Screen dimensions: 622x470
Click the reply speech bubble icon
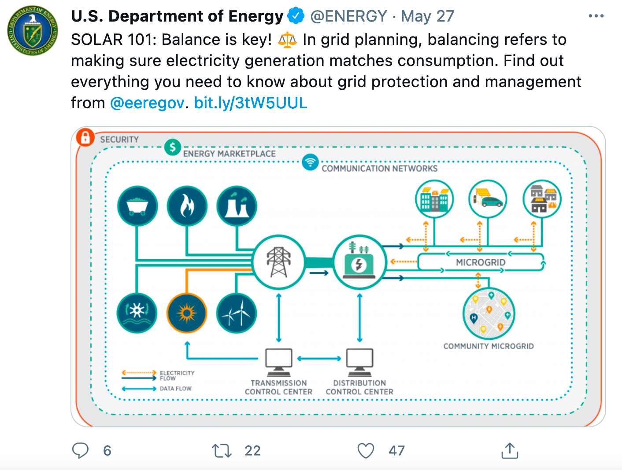click(81, 451)
